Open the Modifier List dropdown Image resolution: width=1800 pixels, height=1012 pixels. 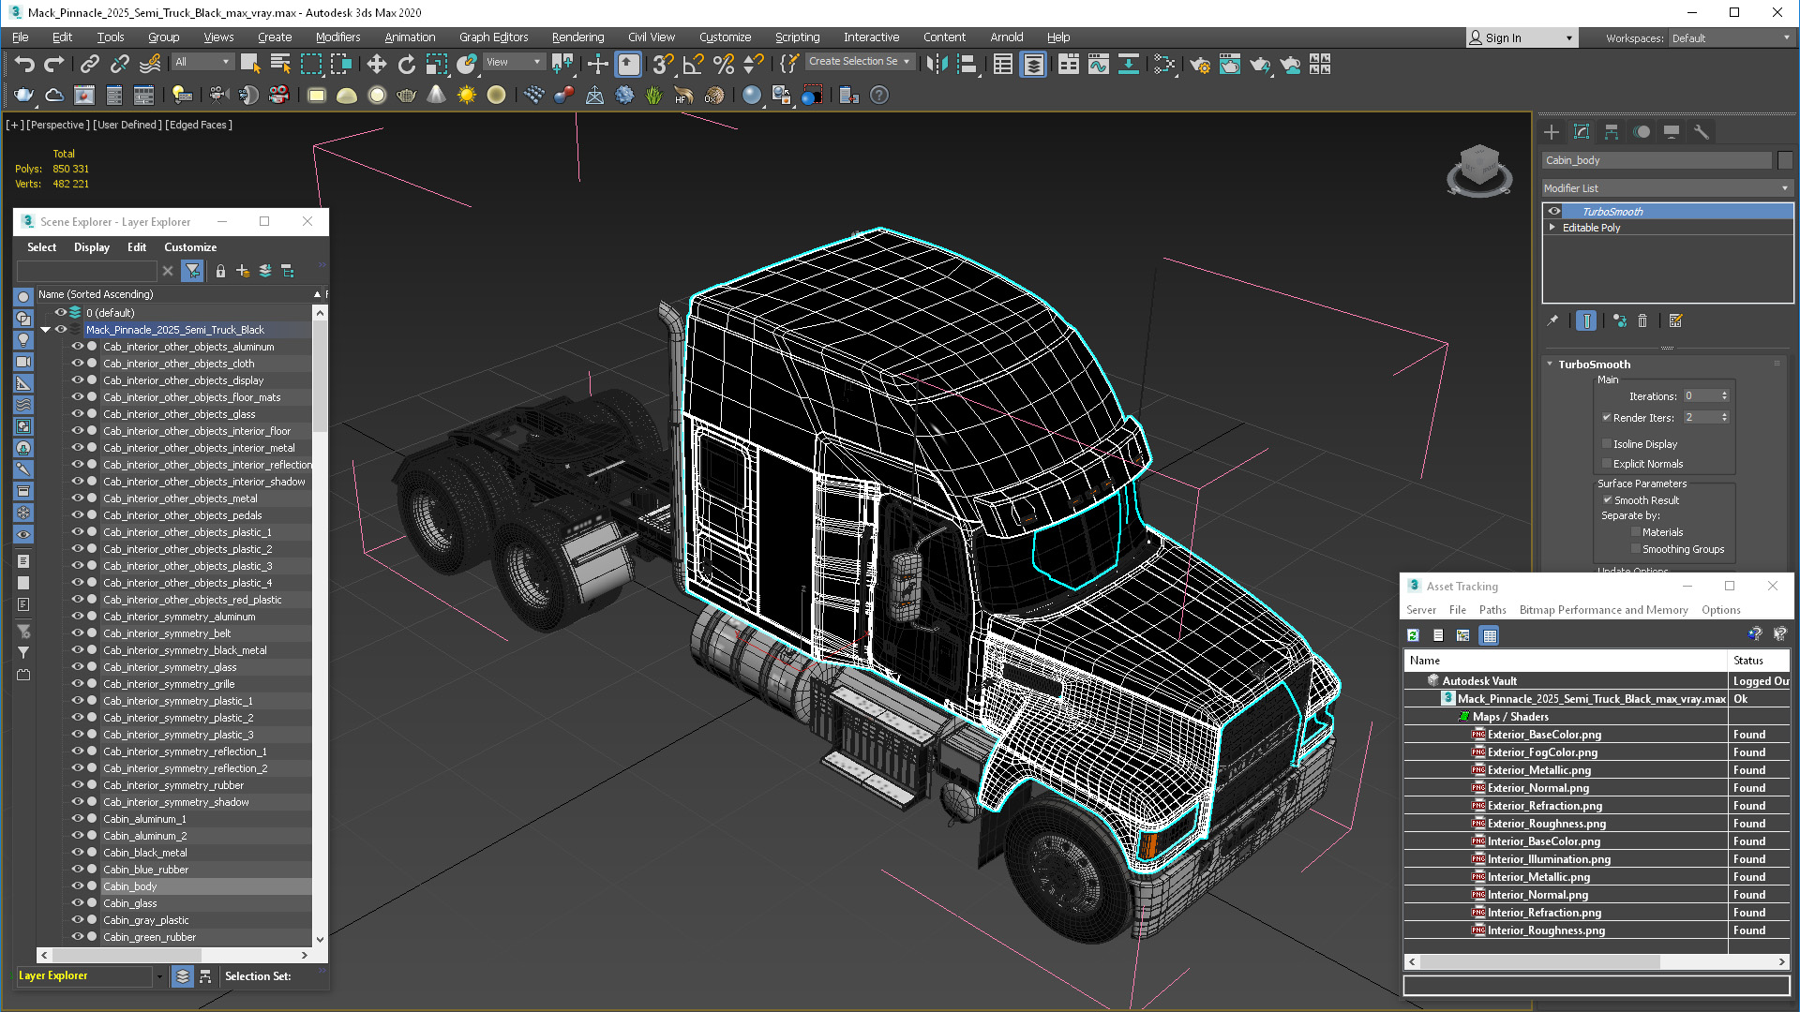(1667, 188)
